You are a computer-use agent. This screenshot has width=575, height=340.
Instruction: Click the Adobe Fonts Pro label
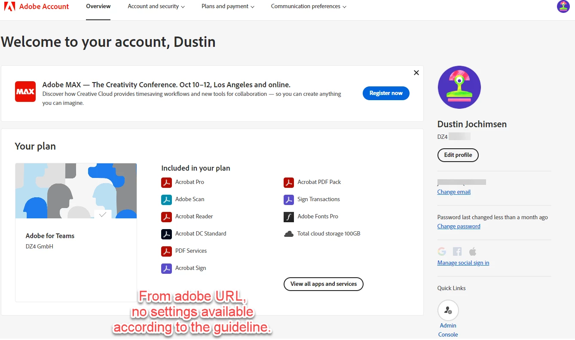click(x=318, y=217)
